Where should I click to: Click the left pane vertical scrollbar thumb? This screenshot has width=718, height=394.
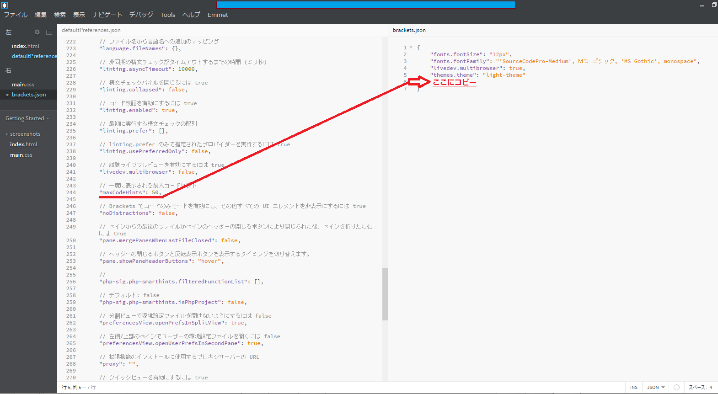385,294
